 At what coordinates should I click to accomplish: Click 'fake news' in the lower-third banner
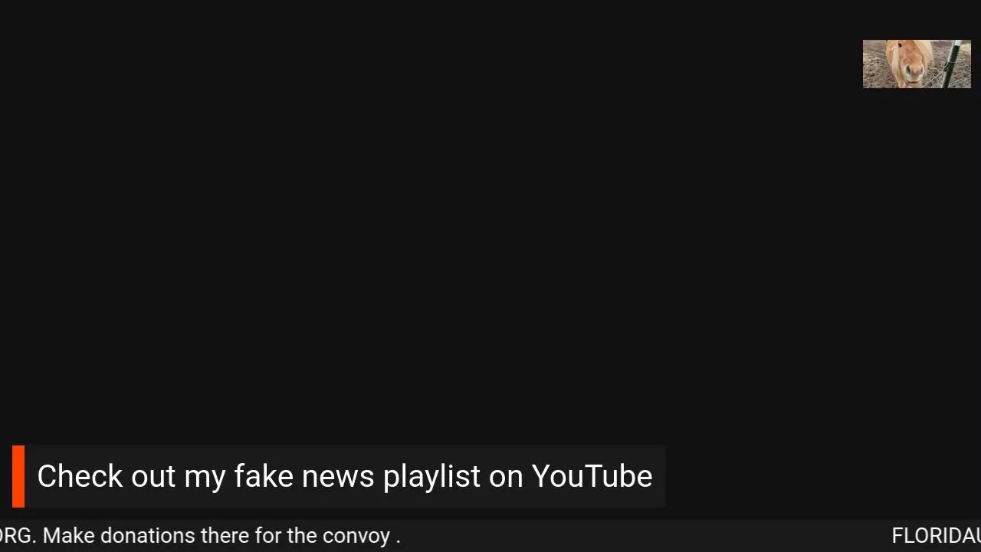click(x=304, y=476)
